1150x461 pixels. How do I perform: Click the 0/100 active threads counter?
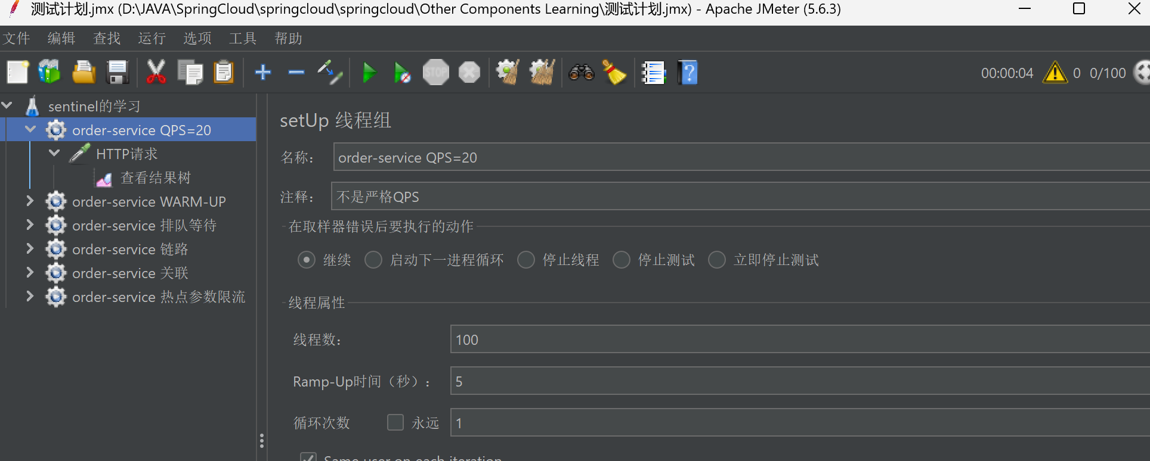[x=1108, y=73]
